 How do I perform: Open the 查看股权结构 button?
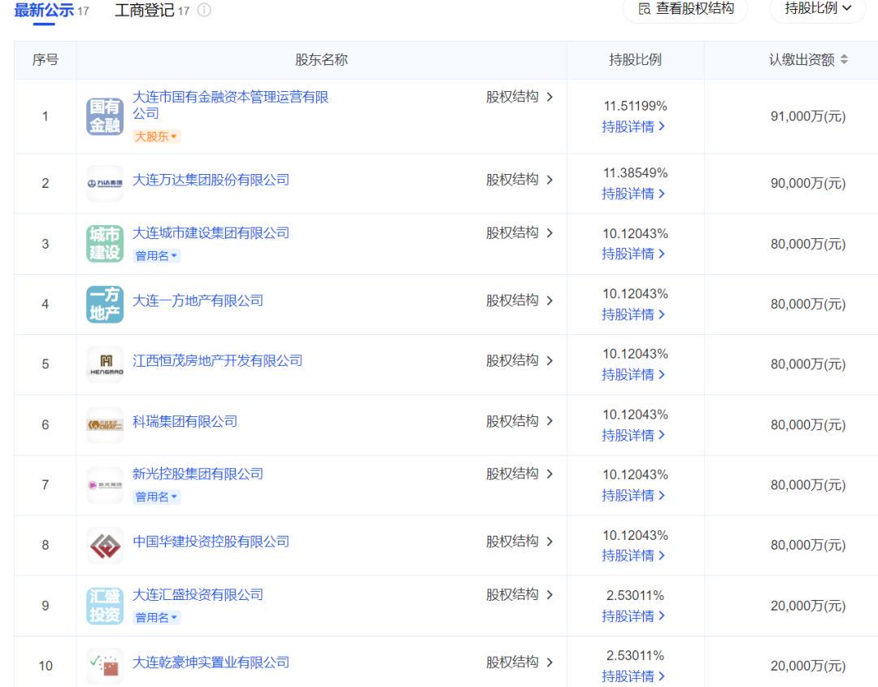685,9
